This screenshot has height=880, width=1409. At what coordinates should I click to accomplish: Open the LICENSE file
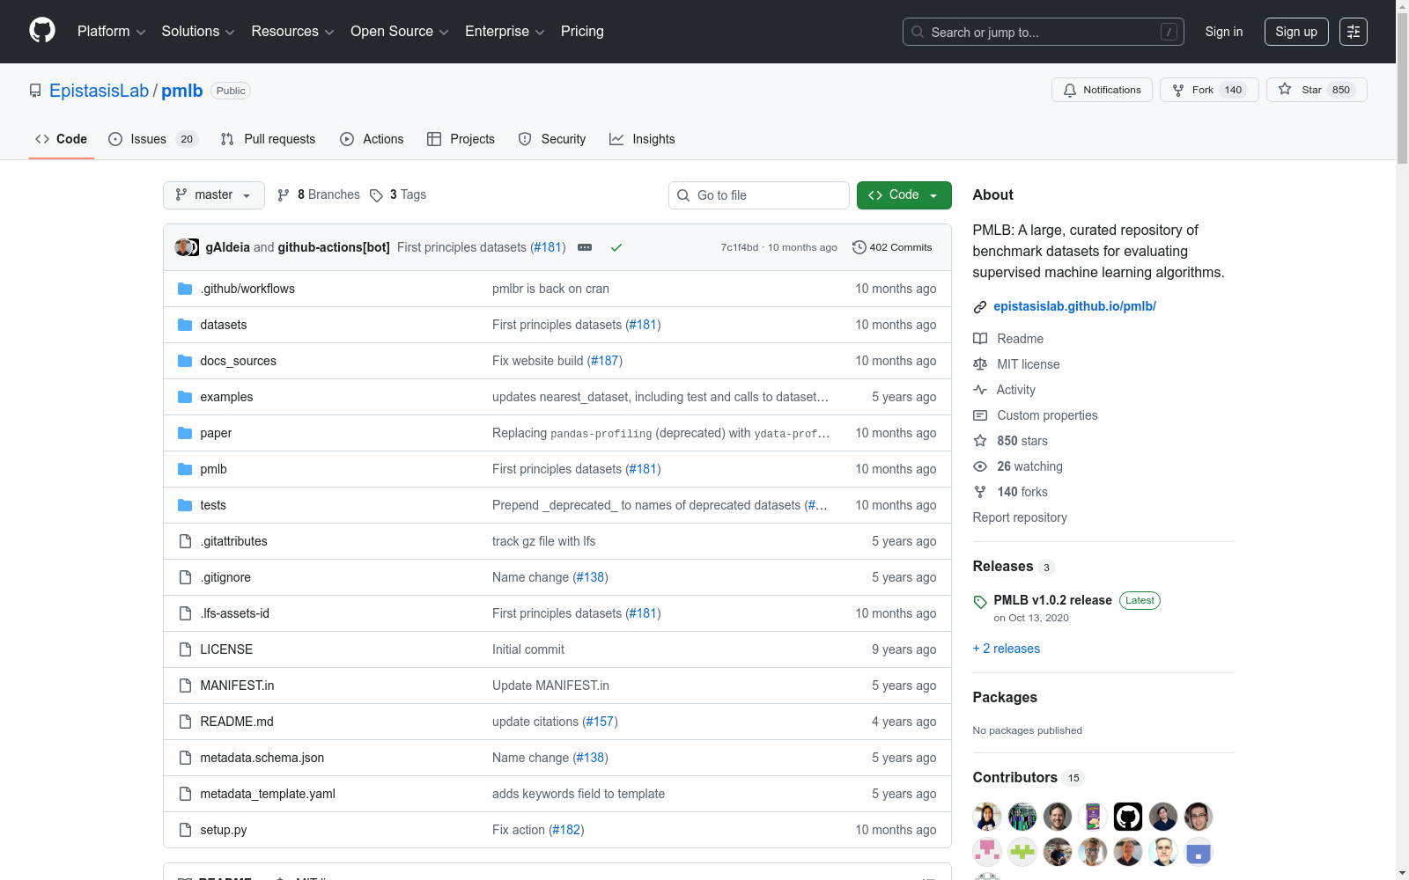[x=226, y=649]
